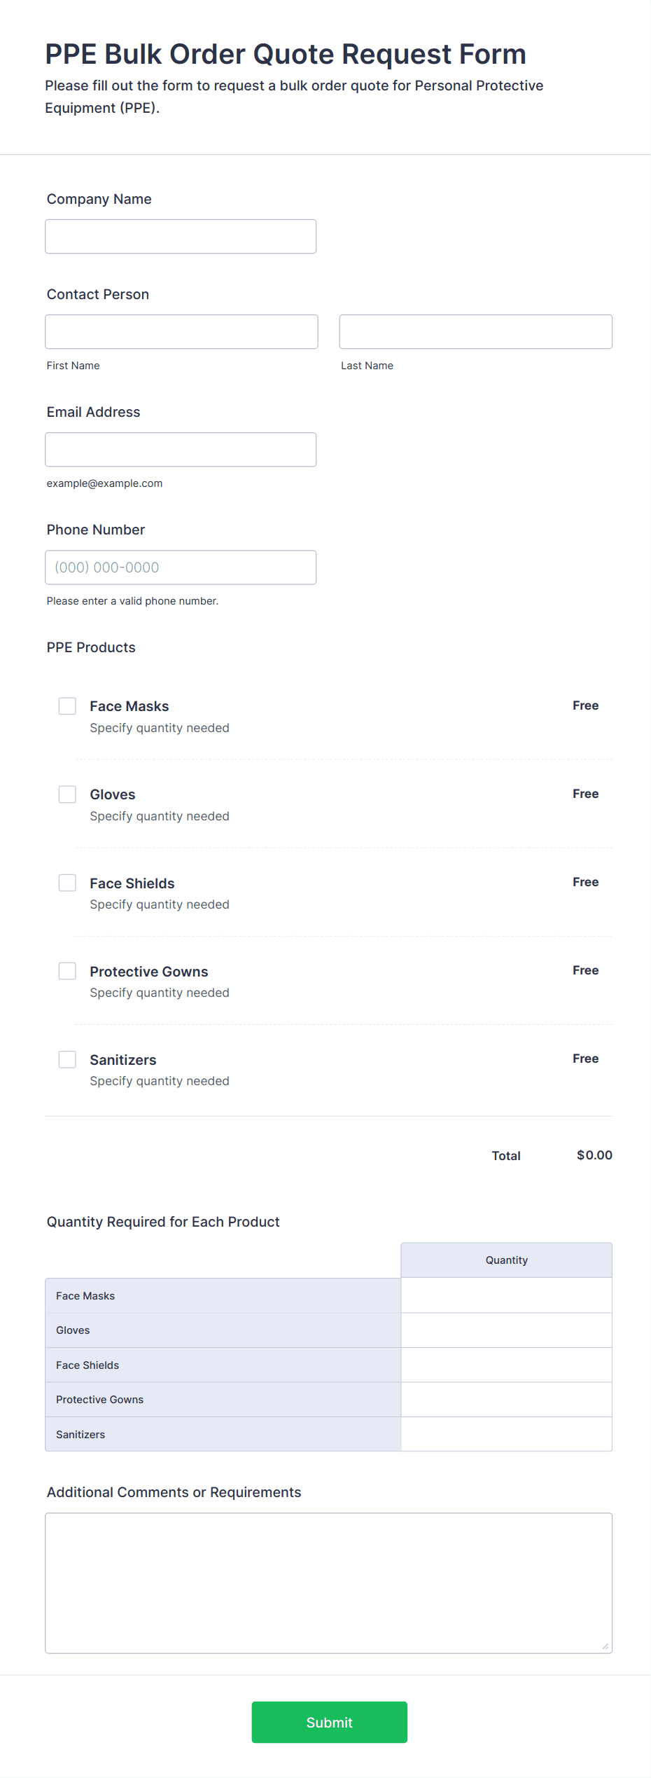Select the Email Address input field
Image resolution: width=651 pixels, height=1778 pixels.
click(x=181, y=449)
